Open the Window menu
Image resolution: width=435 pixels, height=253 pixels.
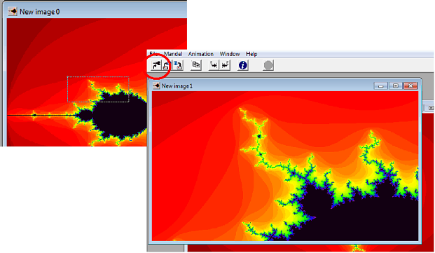[230, 54]
